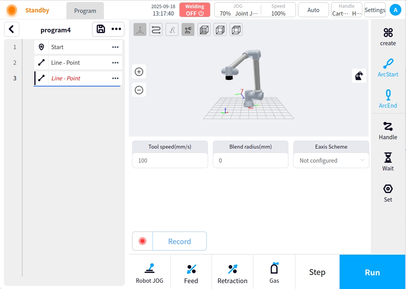Toggle the Welding OFF power switch
This screenshot has width=406, height=289.
point(194,10)
